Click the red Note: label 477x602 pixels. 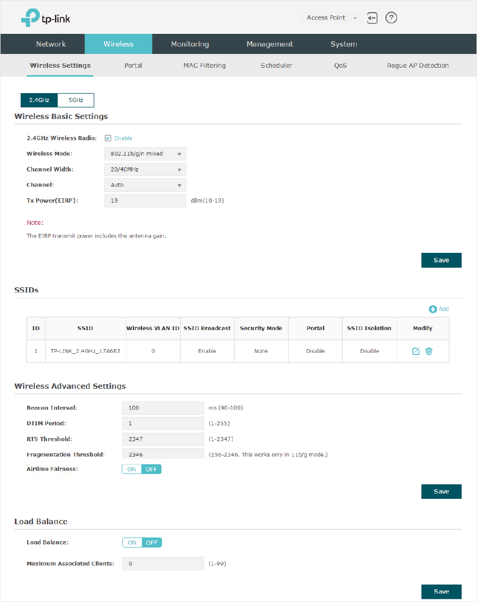coord(35,223)
